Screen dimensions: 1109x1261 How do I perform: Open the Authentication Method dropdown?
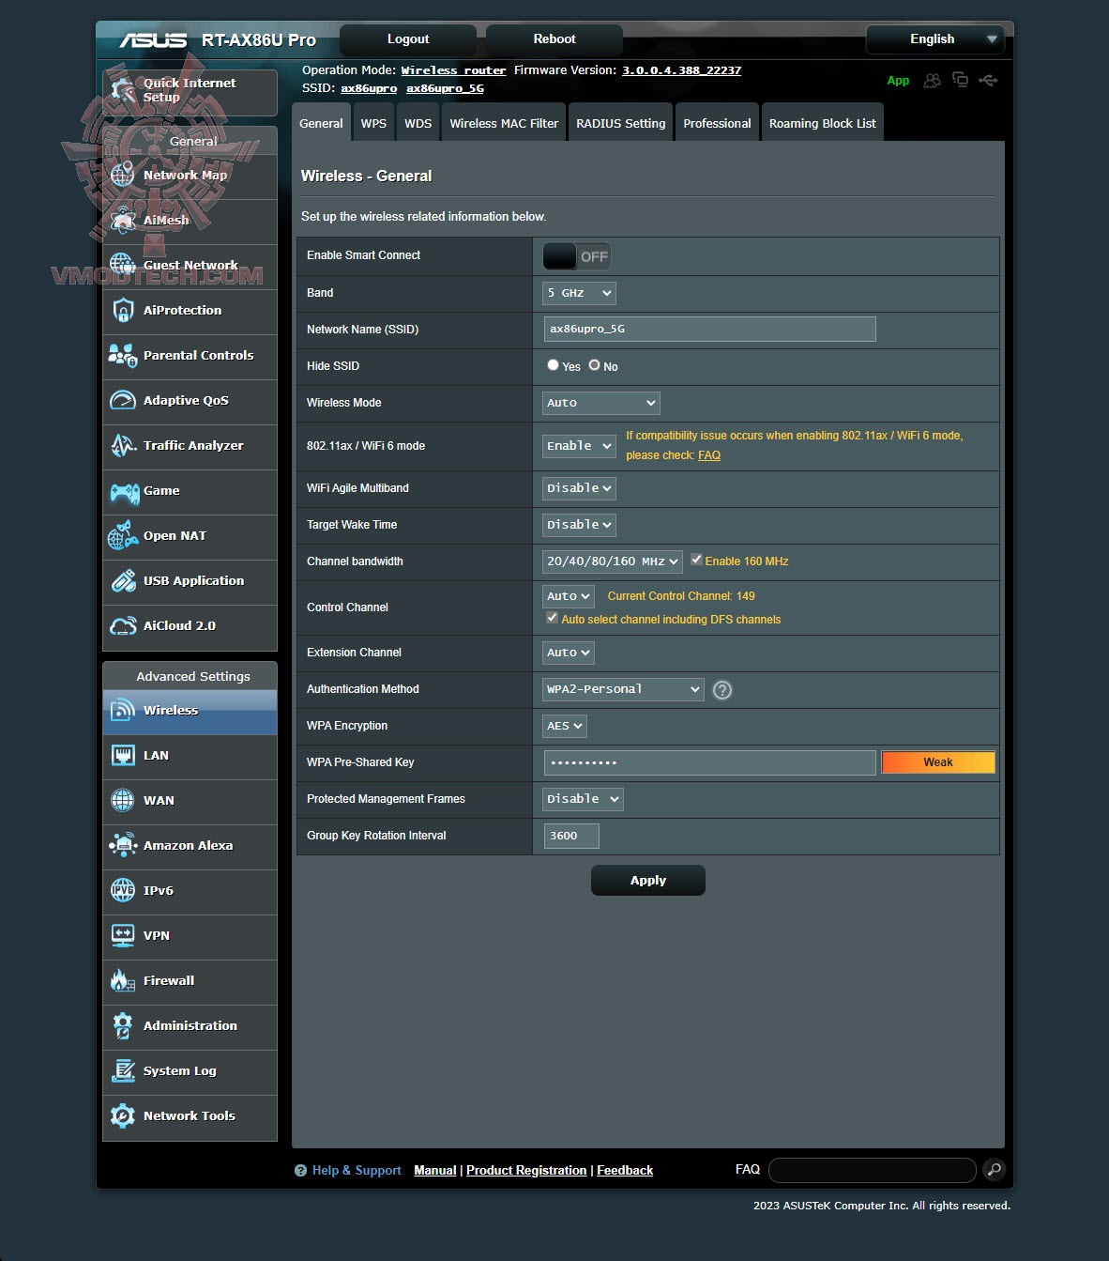(x=623, y=689)
